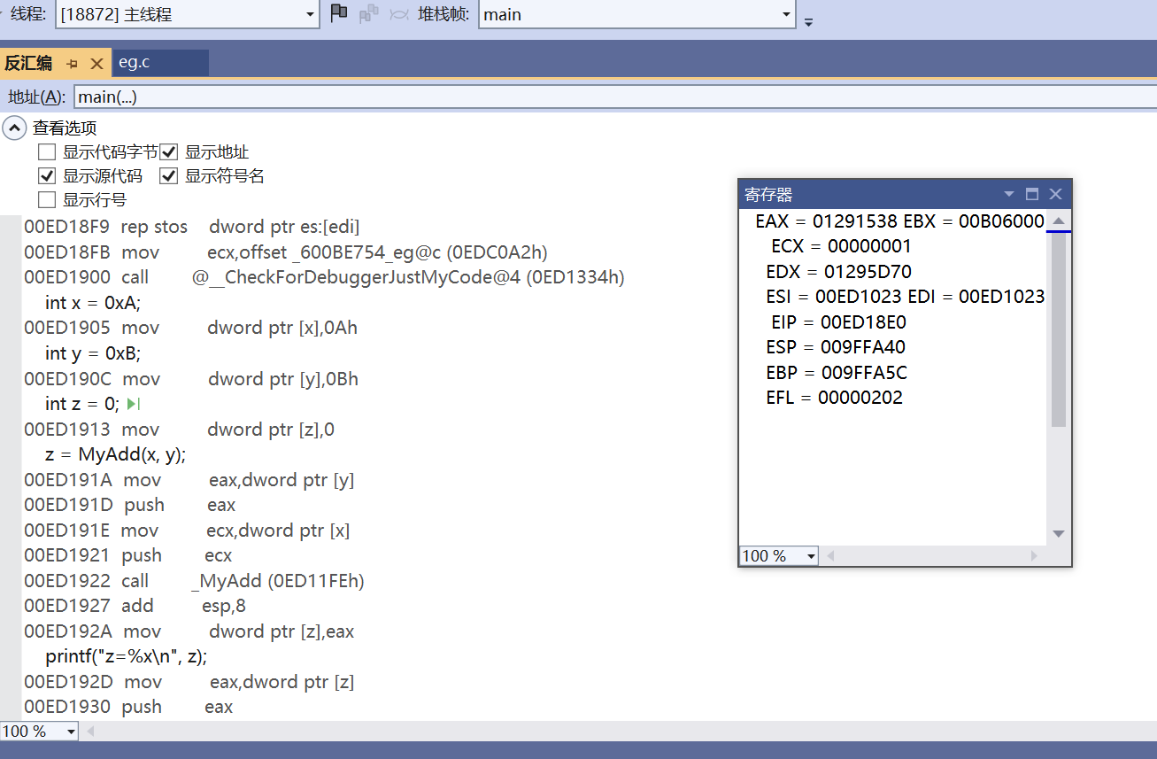Uncheck 显示源代码 checkbox
This screenshot has width=1157, height=759.
(x=47, y=176)
